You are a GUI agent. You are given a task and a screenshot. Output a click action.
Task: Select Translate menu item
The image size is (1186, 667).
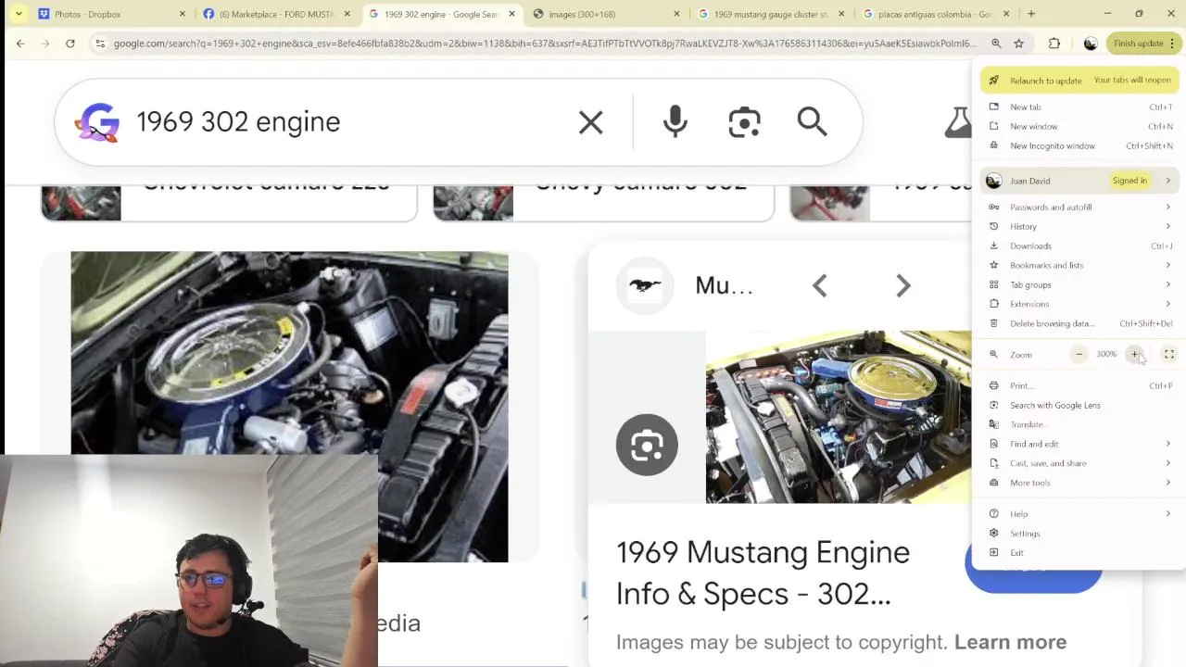1079,424
